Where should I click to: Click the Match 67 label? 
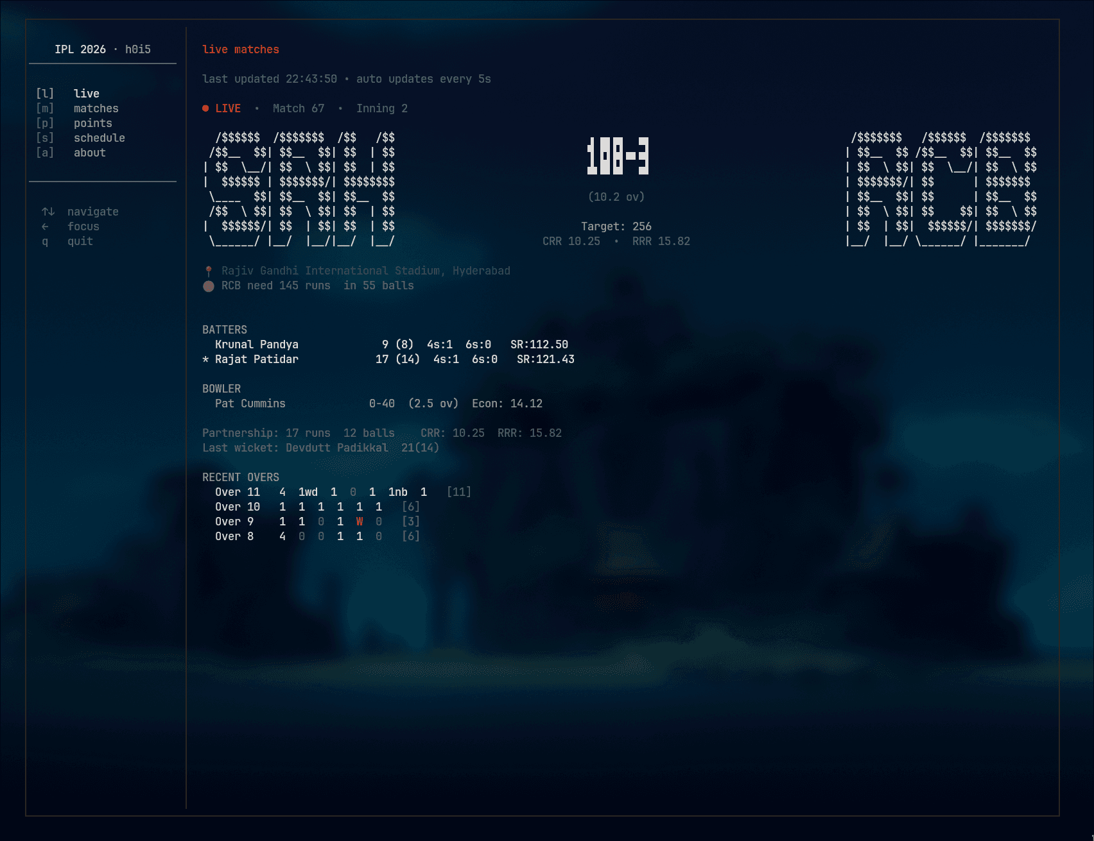(x=299, y=108)
